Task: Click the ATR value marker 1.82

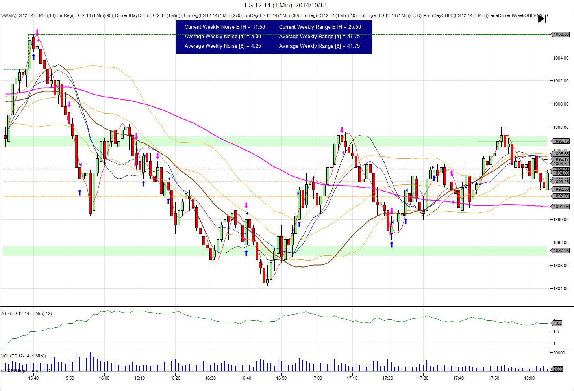Action: [557, 323]
